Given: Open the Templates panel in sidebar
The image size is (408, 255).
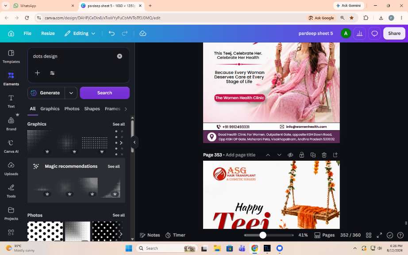Looking at the screenshot, I should pyautogui.click(x=11, y=57).
